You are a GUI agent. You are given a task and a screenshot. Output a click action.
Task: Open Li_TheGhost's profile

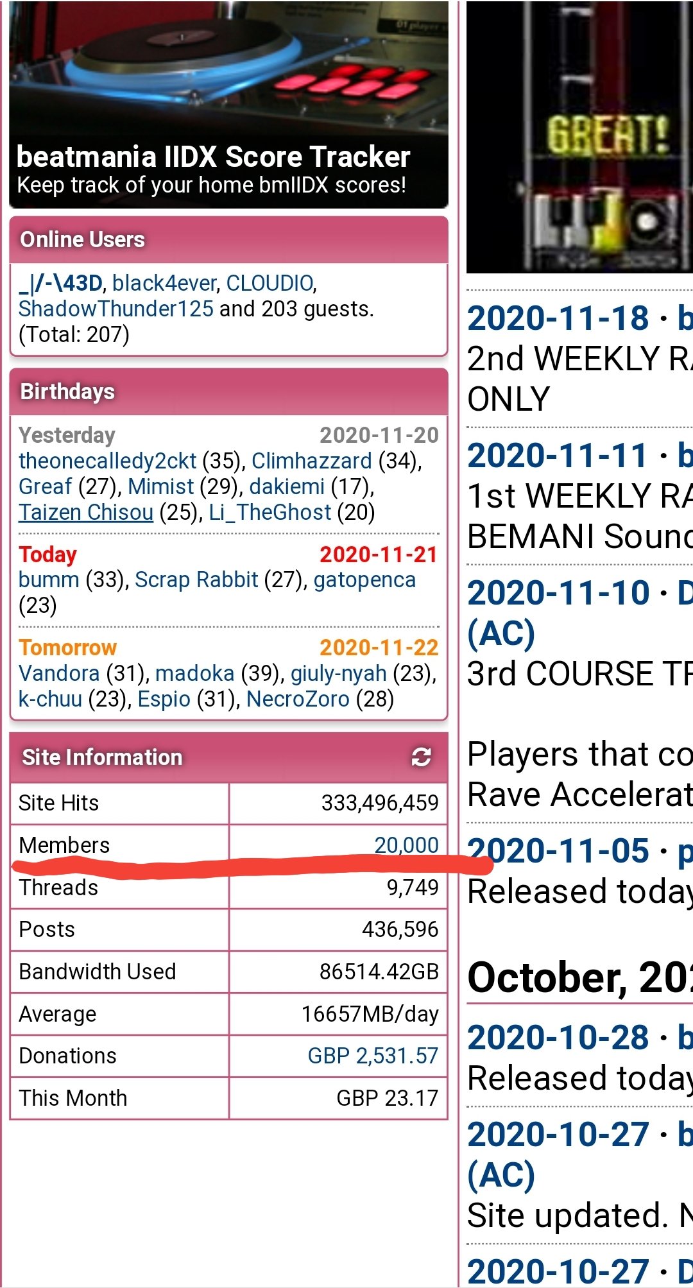pos(270,512)
